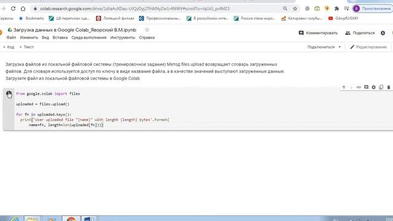Image resolution: width=393 pixels, height=221 pixels.
Task: Add a text cell with '+ Текст'
Action: (26, 47)
